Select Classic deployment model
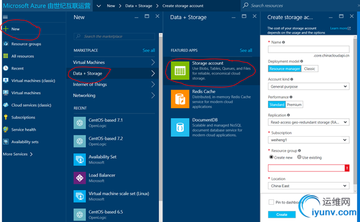This screenshot has width=360, height=222. click(310, 69)
